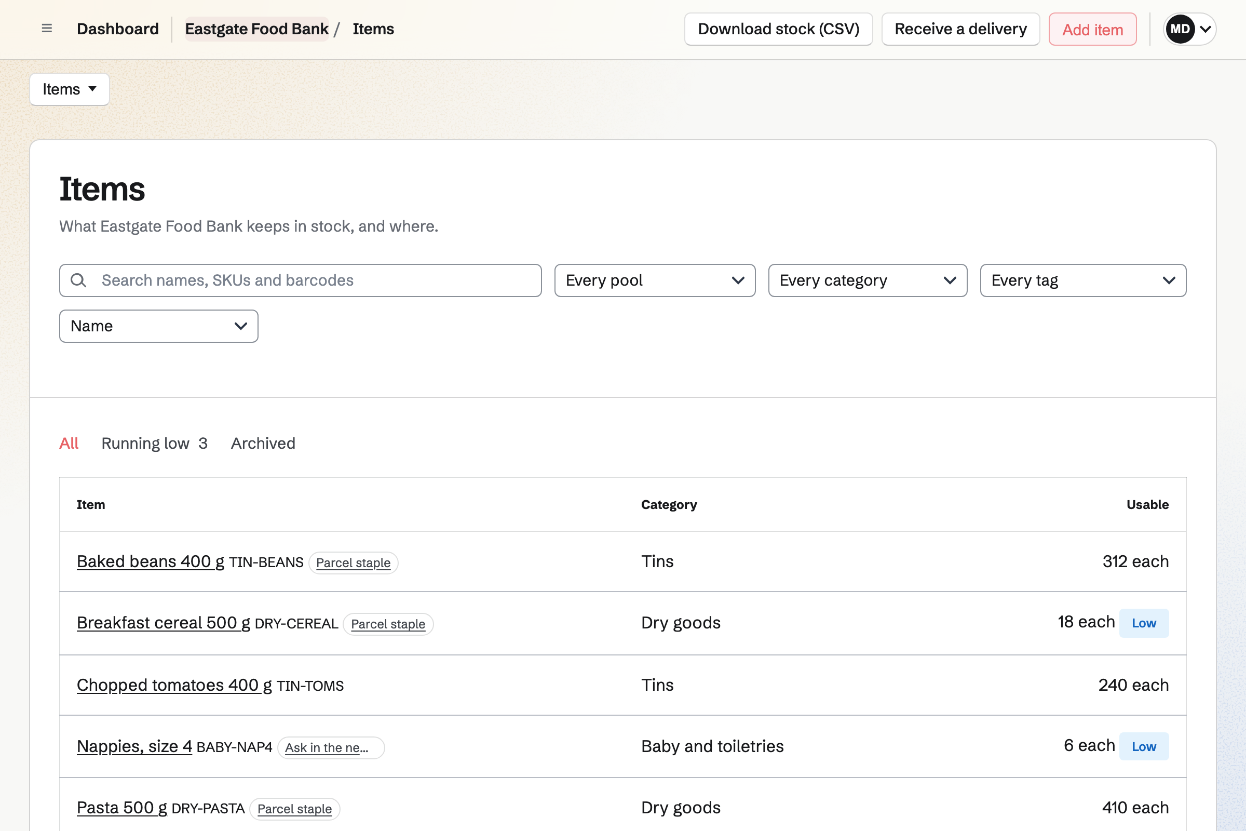Click Receive a delivery button

pyautogui.click(x=960, y=29)
